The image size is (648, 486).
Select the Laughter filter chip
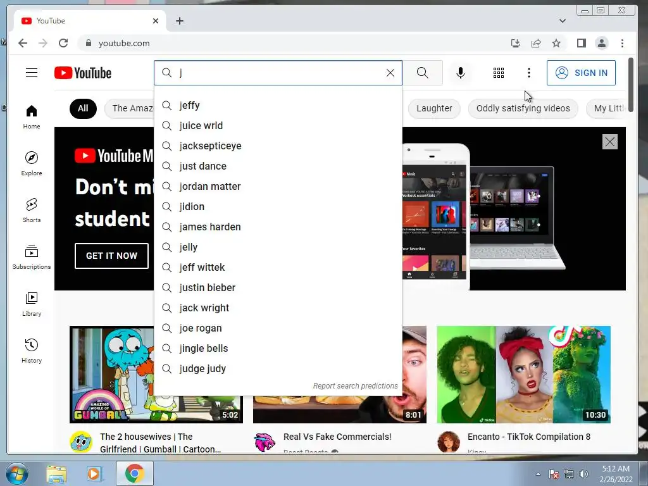point(434,109)
